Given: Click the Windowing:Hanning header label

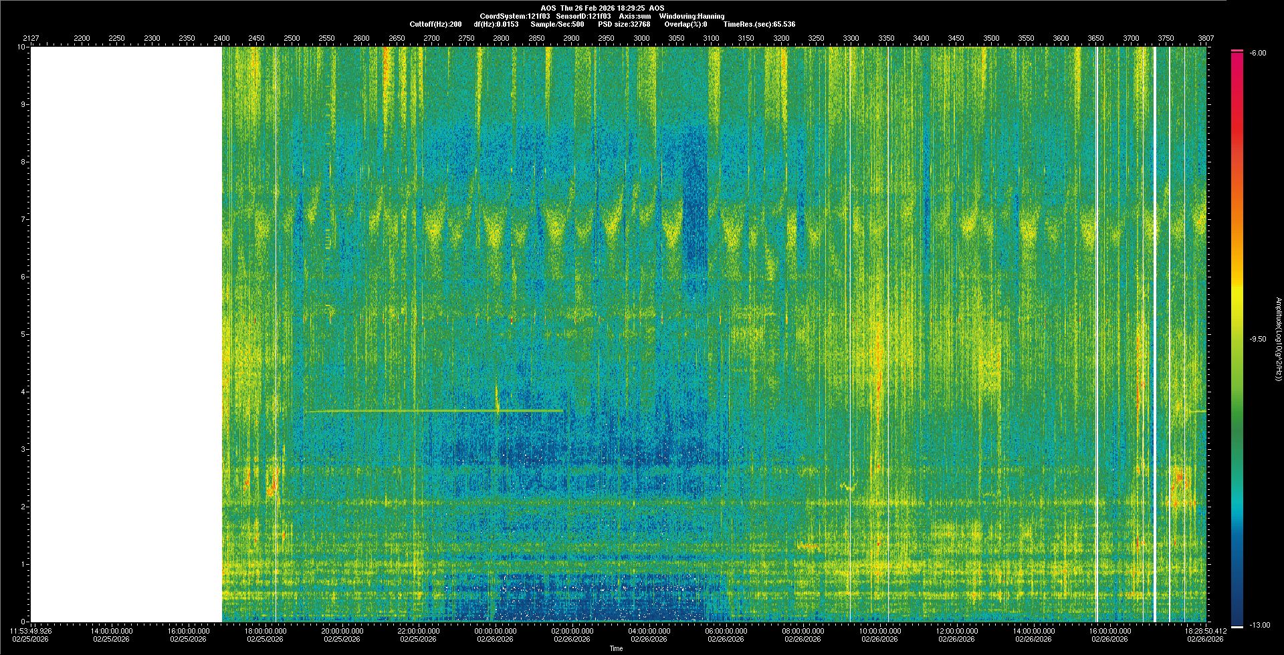Looking at the screenshot, I should [691, 16].
